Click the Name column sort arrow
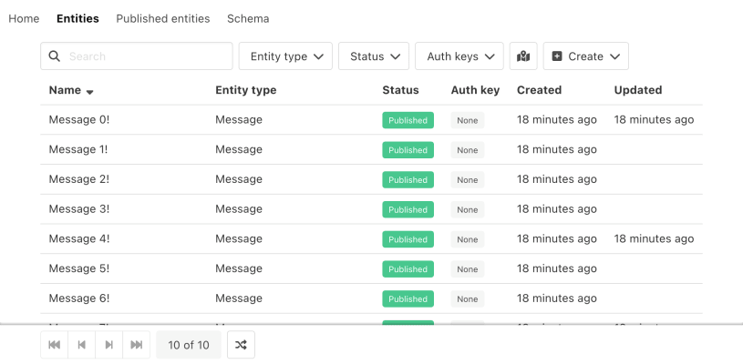Viewport: 743px width, 364px height. (90, 91)
